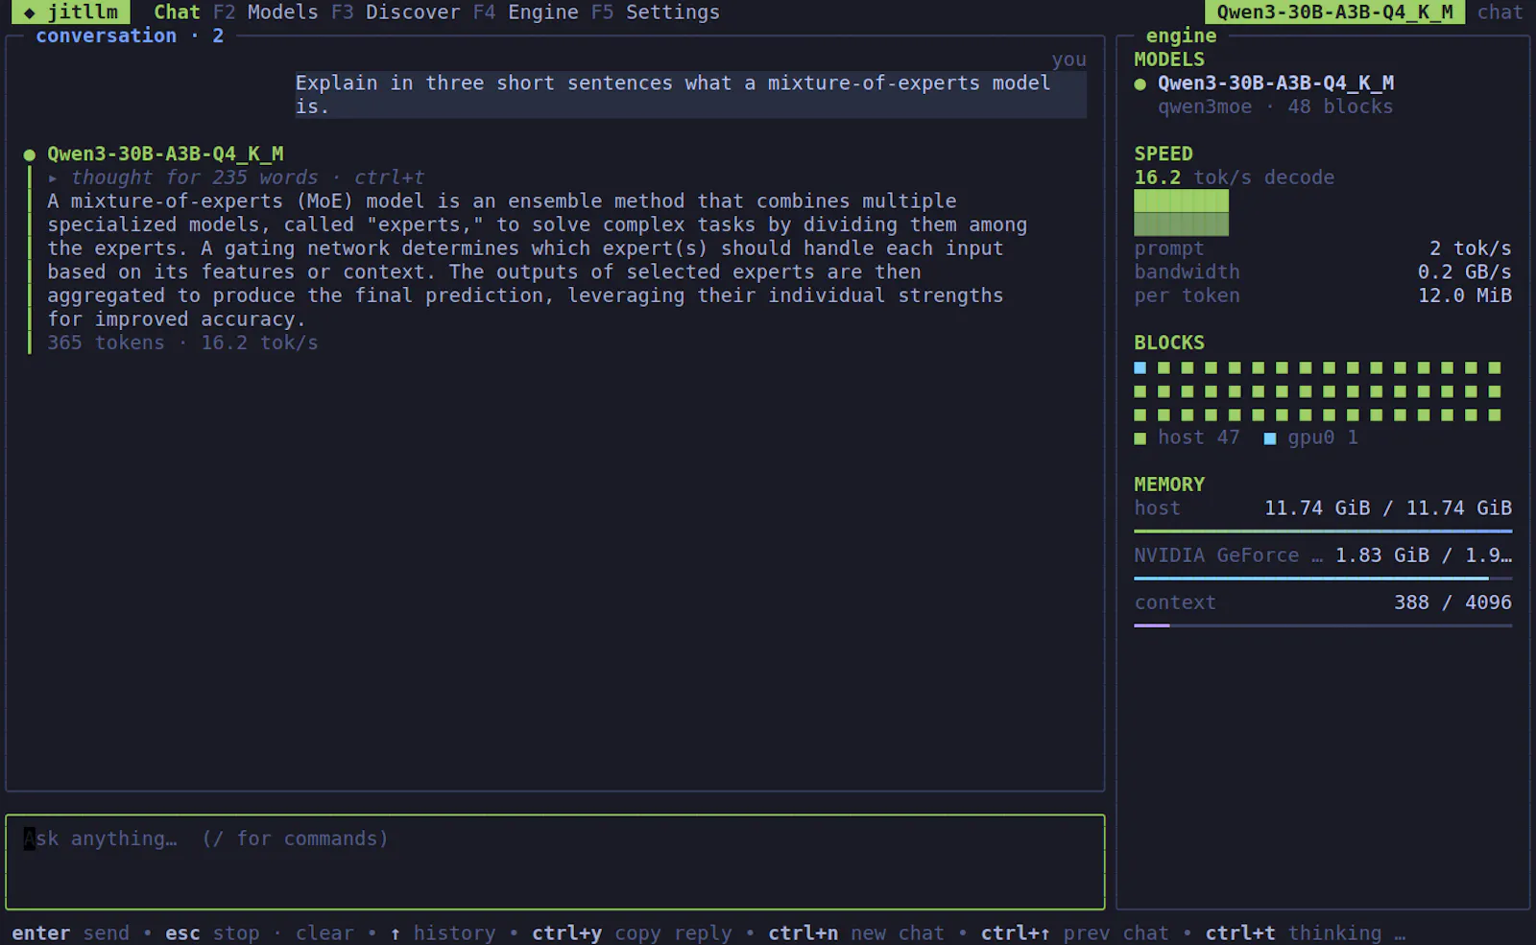Viewport: 1536px width, 945px height.
Task: Click the host legend square under BLOCKS
Action: click(x=1140, y=438)
